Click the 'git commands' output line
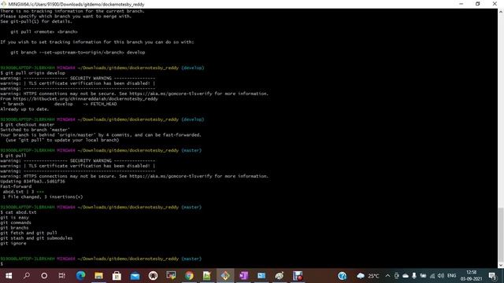The width and height of the screenshot is (504, 283). point(16,222)
